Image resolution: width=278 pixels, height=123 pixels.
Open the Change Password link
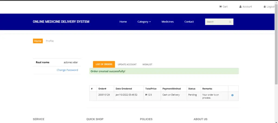tap(67, 70)
